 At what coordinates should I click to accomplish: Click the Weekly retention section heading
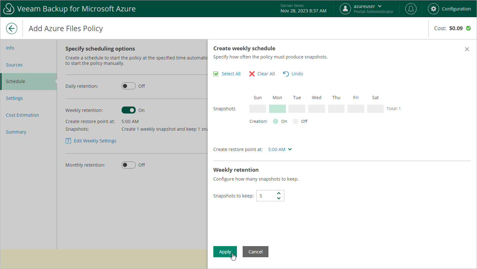pos(236,170)
